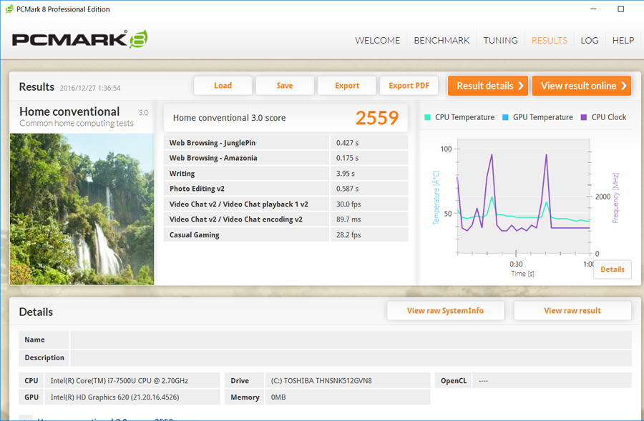Viewport: 644px width, 421px height.
Task: Open the WELCOME tab
Action: pyautogui.click(x=377, y=40)
